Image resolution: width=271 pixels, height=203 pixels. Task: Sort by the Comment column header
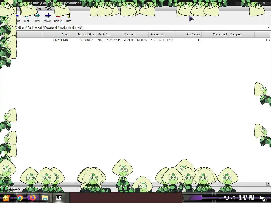coord(241,34)
